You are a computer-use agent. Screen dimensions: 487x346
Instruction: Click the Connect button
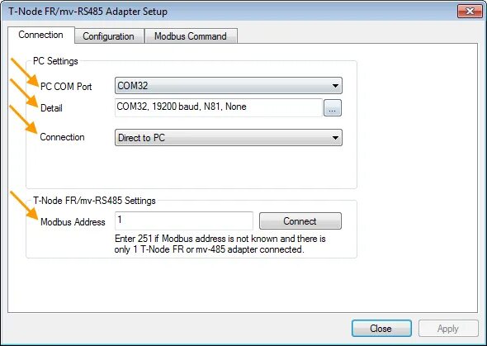pyautogui.click(x=300, y=220)
